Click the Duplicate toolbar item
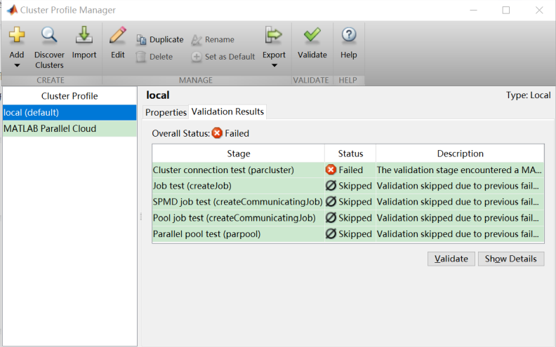Screen dimensions: 556x347 coord(160,40)
